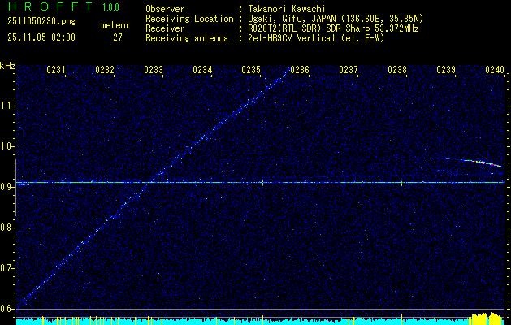Click the 0236 time marker
511x325 pixels.
click(x=300, y=70)
